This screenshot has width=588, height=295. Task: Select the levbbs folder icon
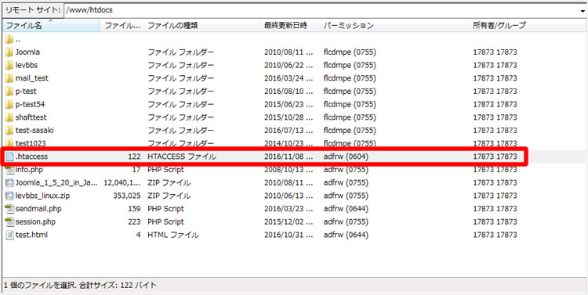point(9,65)
